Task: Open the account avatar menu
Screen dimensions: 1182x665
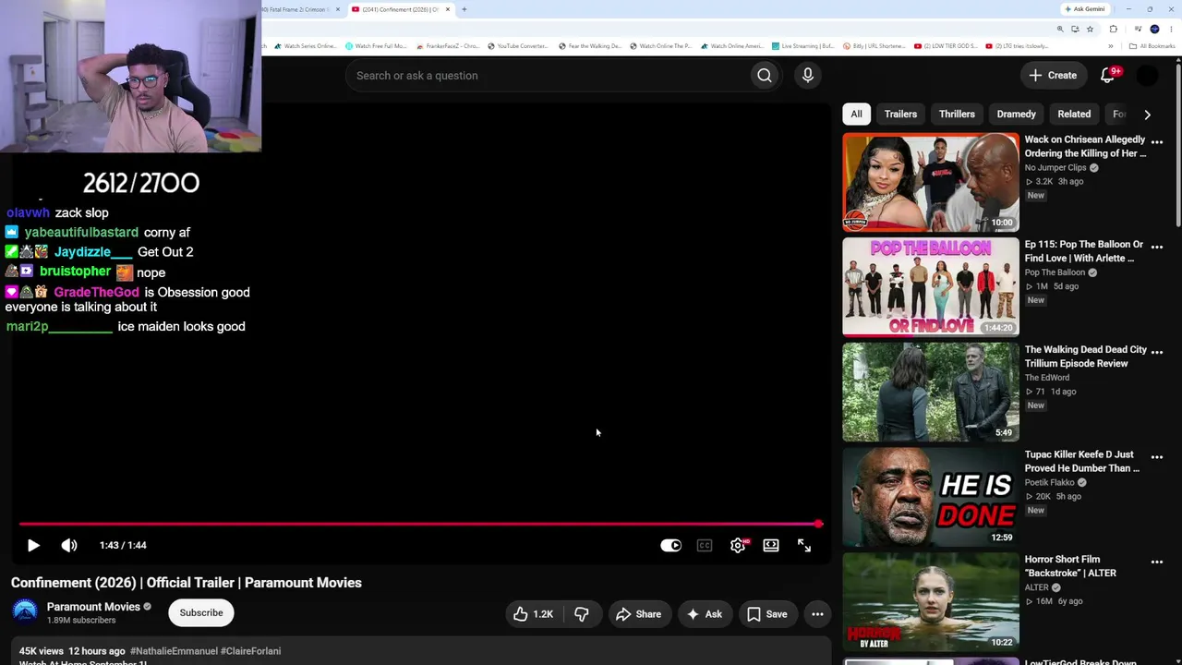Action: coord(1147,76)
